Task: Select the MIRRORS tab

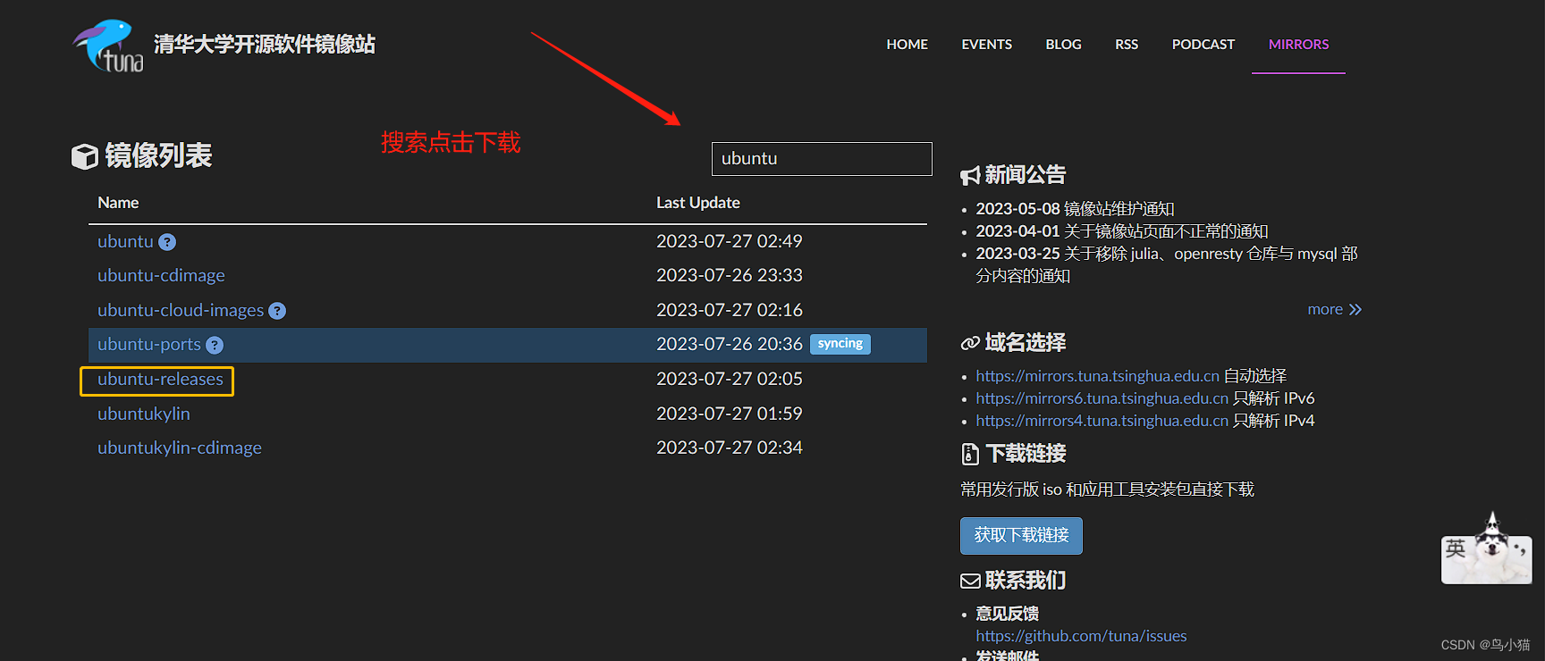Action: click(1298, 44)
